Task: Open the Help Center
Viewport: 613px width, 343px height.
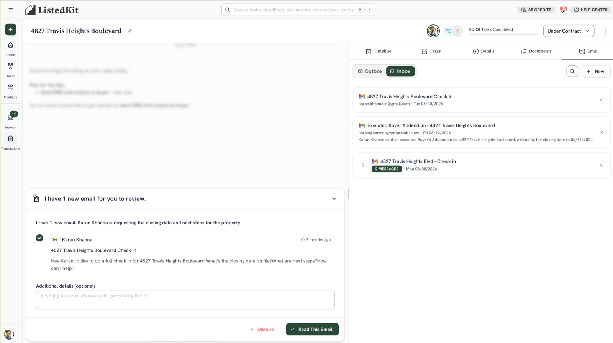Action: 591,10
